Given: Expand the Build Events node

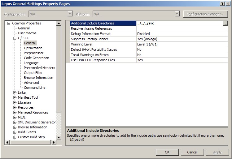Looking at the screenshot, I should coord(15,132).
